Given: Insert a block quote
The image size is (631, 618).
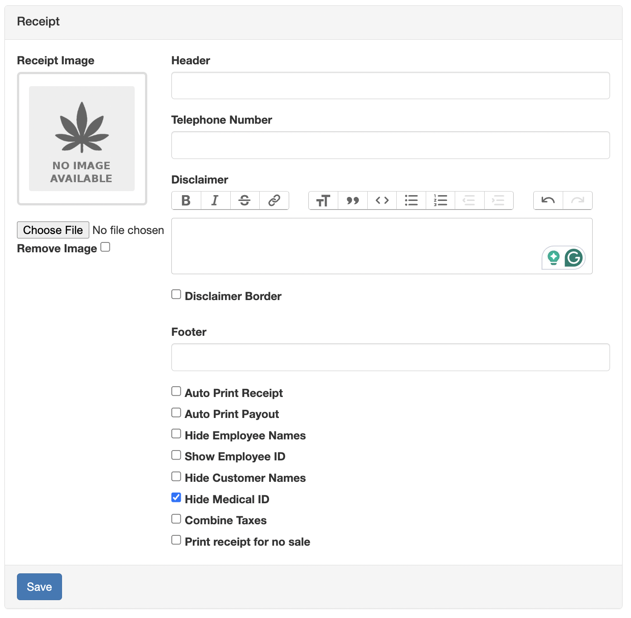Looking at the screenshot, I should click(353, 200).
